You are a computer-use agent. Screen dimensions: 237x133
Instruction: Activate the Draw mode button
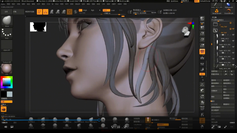(45, 12)
